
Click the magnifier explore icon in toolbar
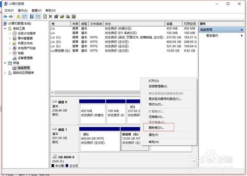coord(68,16)
